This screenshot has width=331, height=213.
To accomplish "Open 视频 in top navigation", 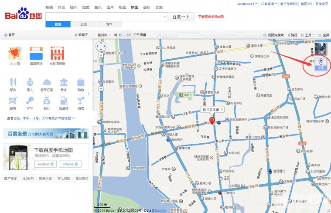I will [122, 7].
